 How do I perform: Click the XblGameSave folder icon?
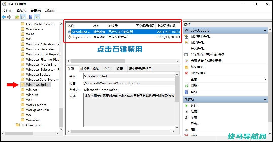point(17,125)
